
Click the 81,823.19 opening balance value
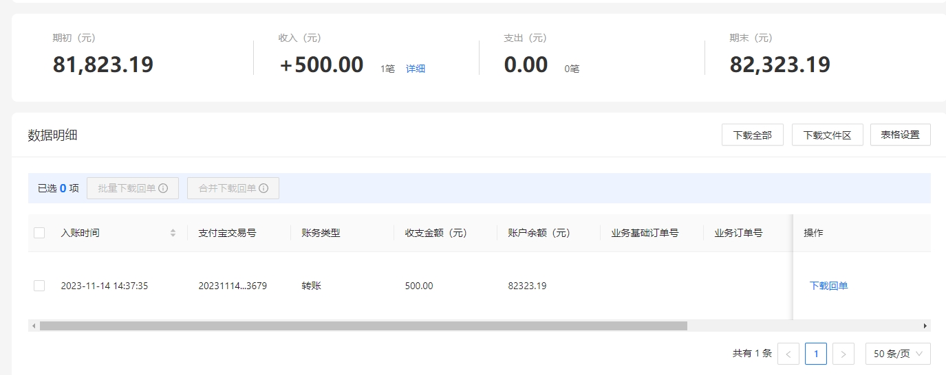(103, 65)
